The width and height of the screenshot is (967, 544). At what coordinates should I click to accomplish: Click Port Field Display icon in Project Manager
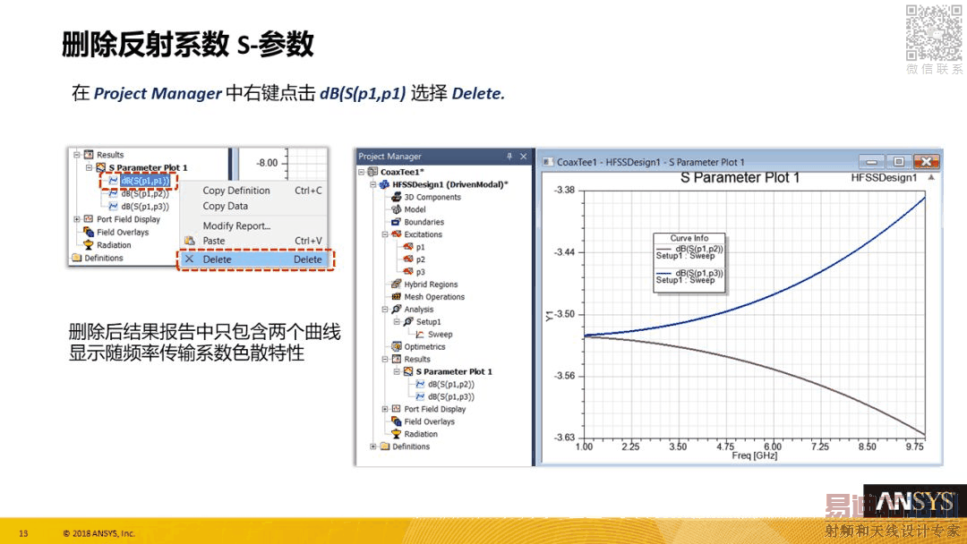point(397,409)
